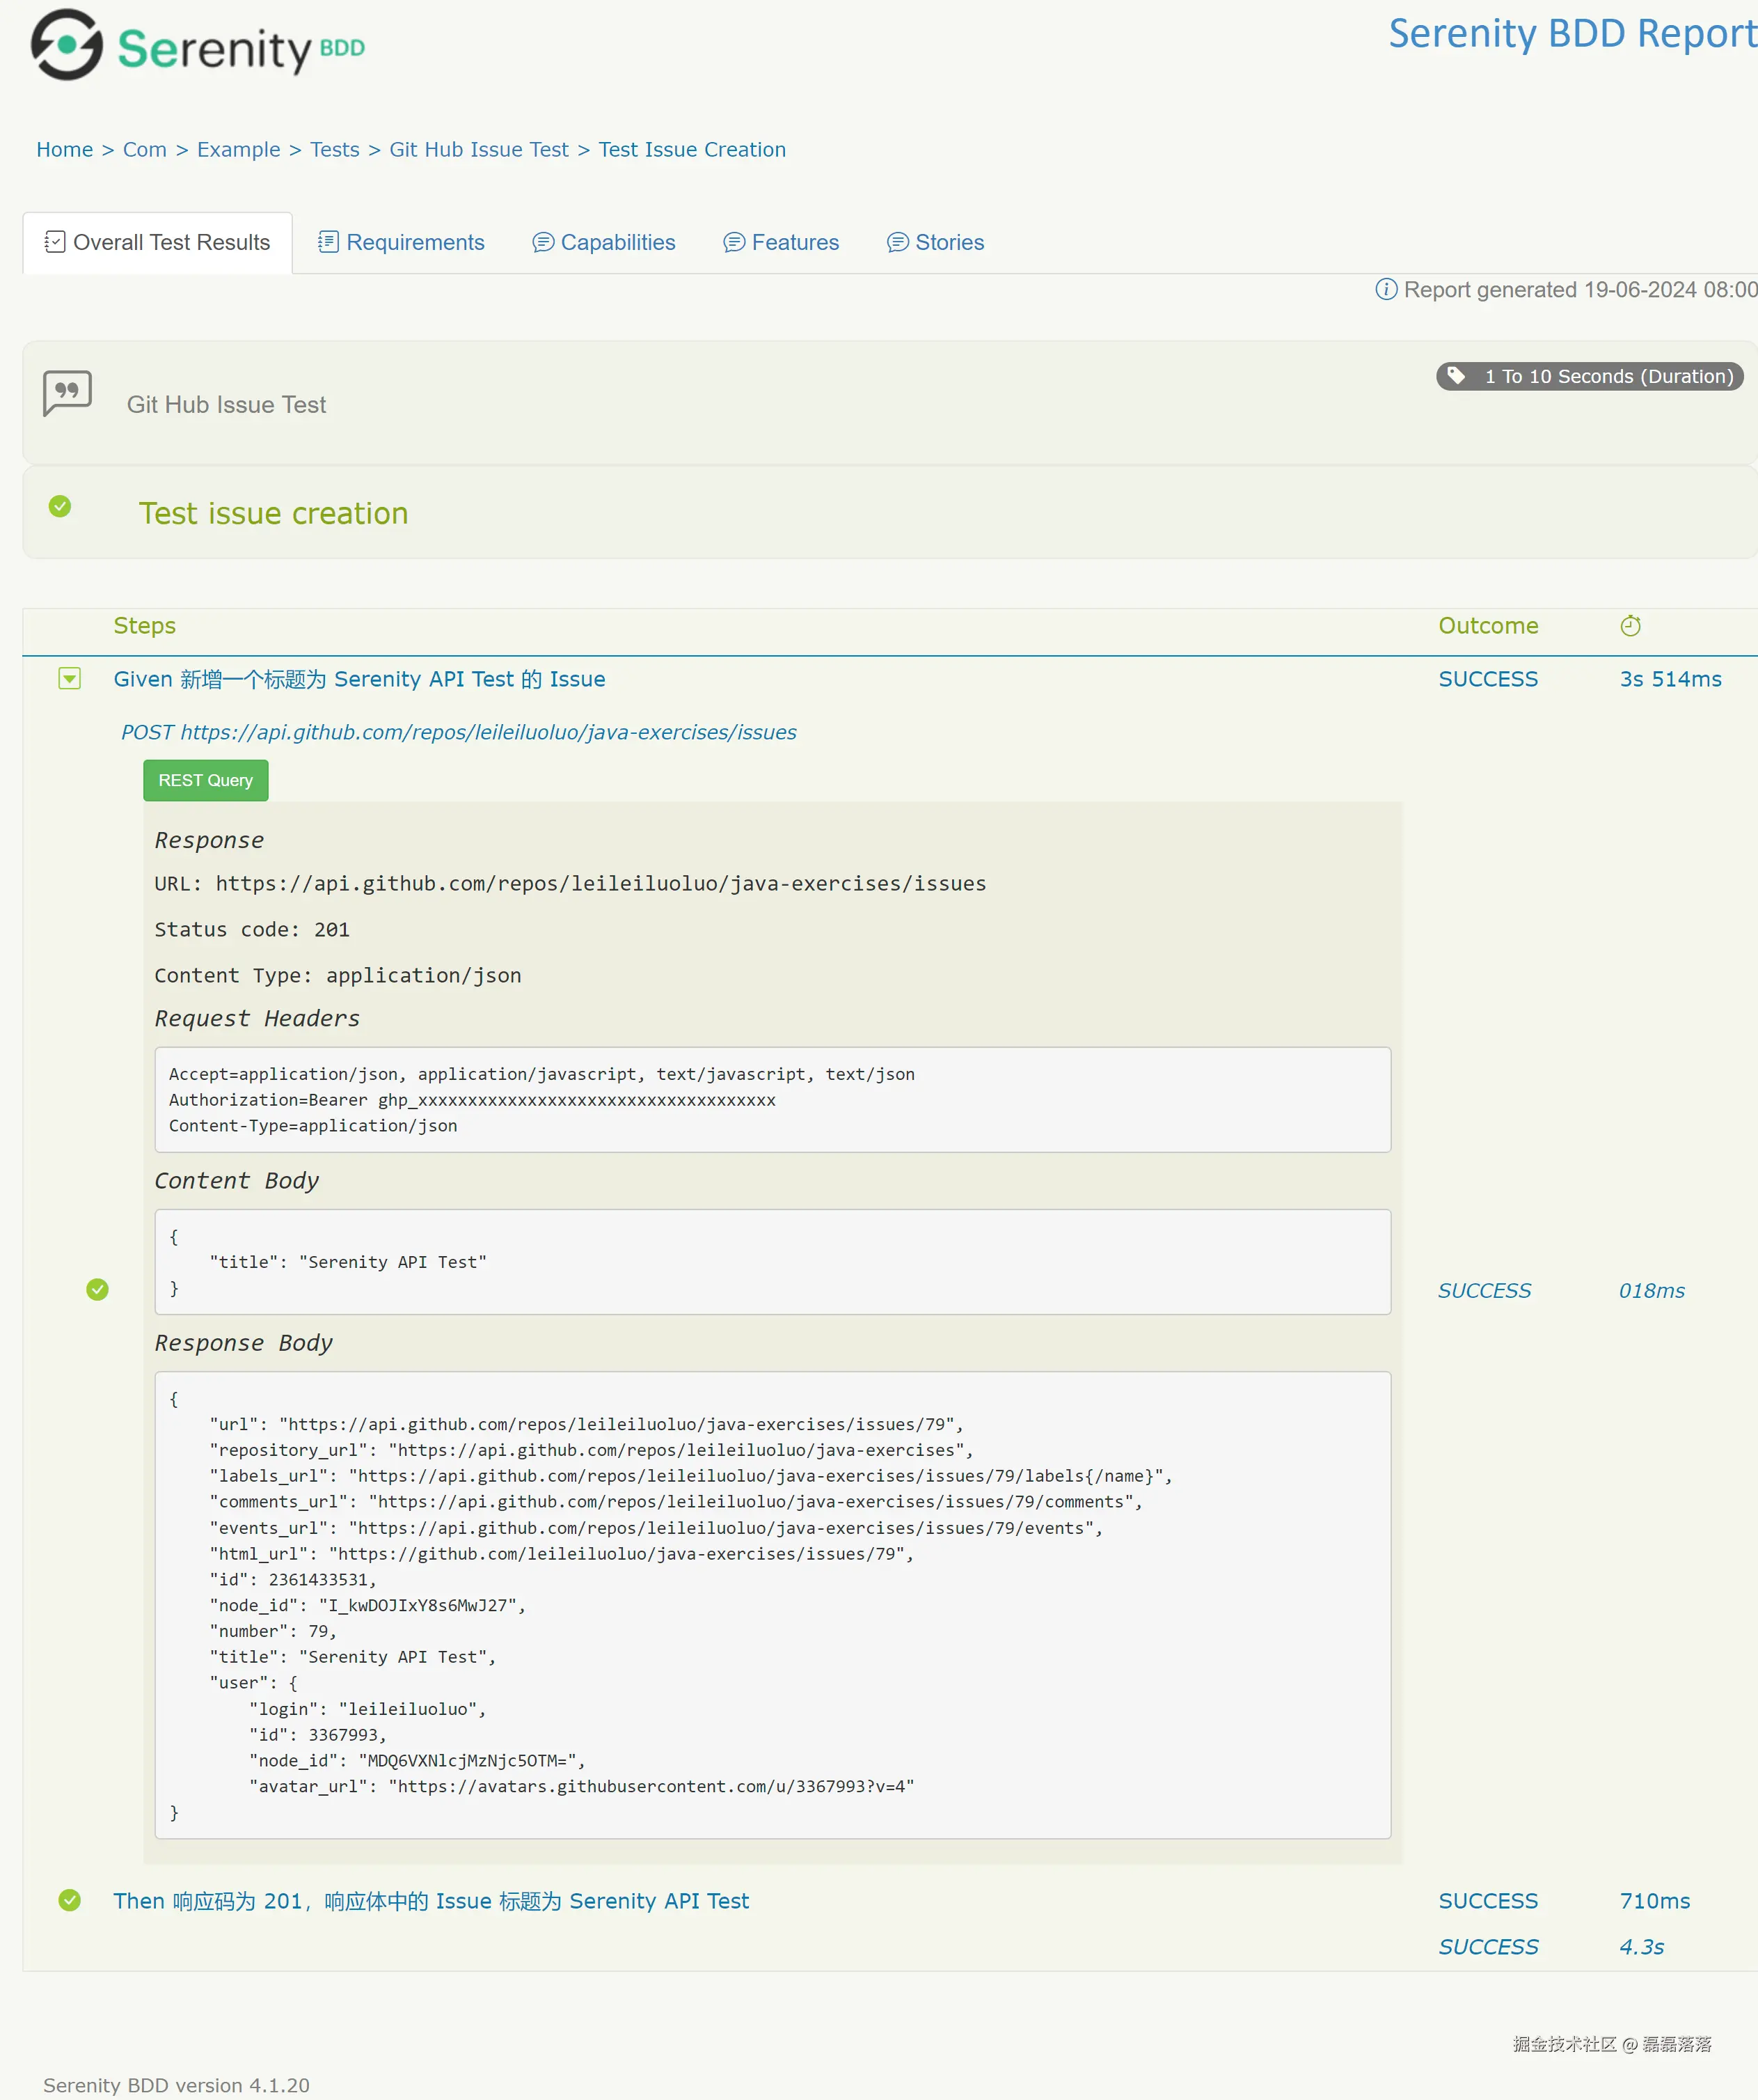Open Git Hub Issue Test breadcrumb

479,150
